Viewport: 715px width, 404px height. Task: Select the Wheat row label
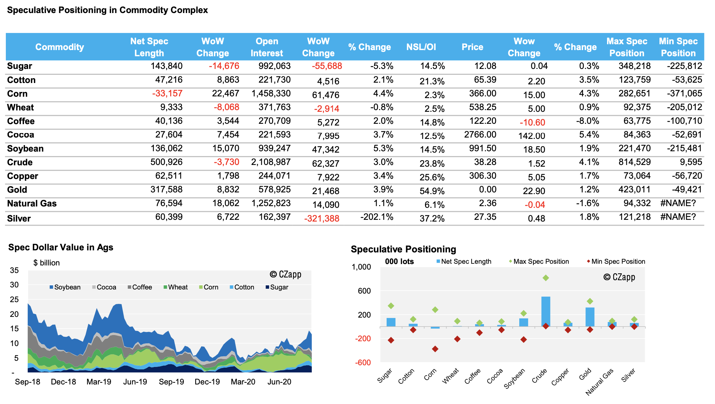coord(20,107)
